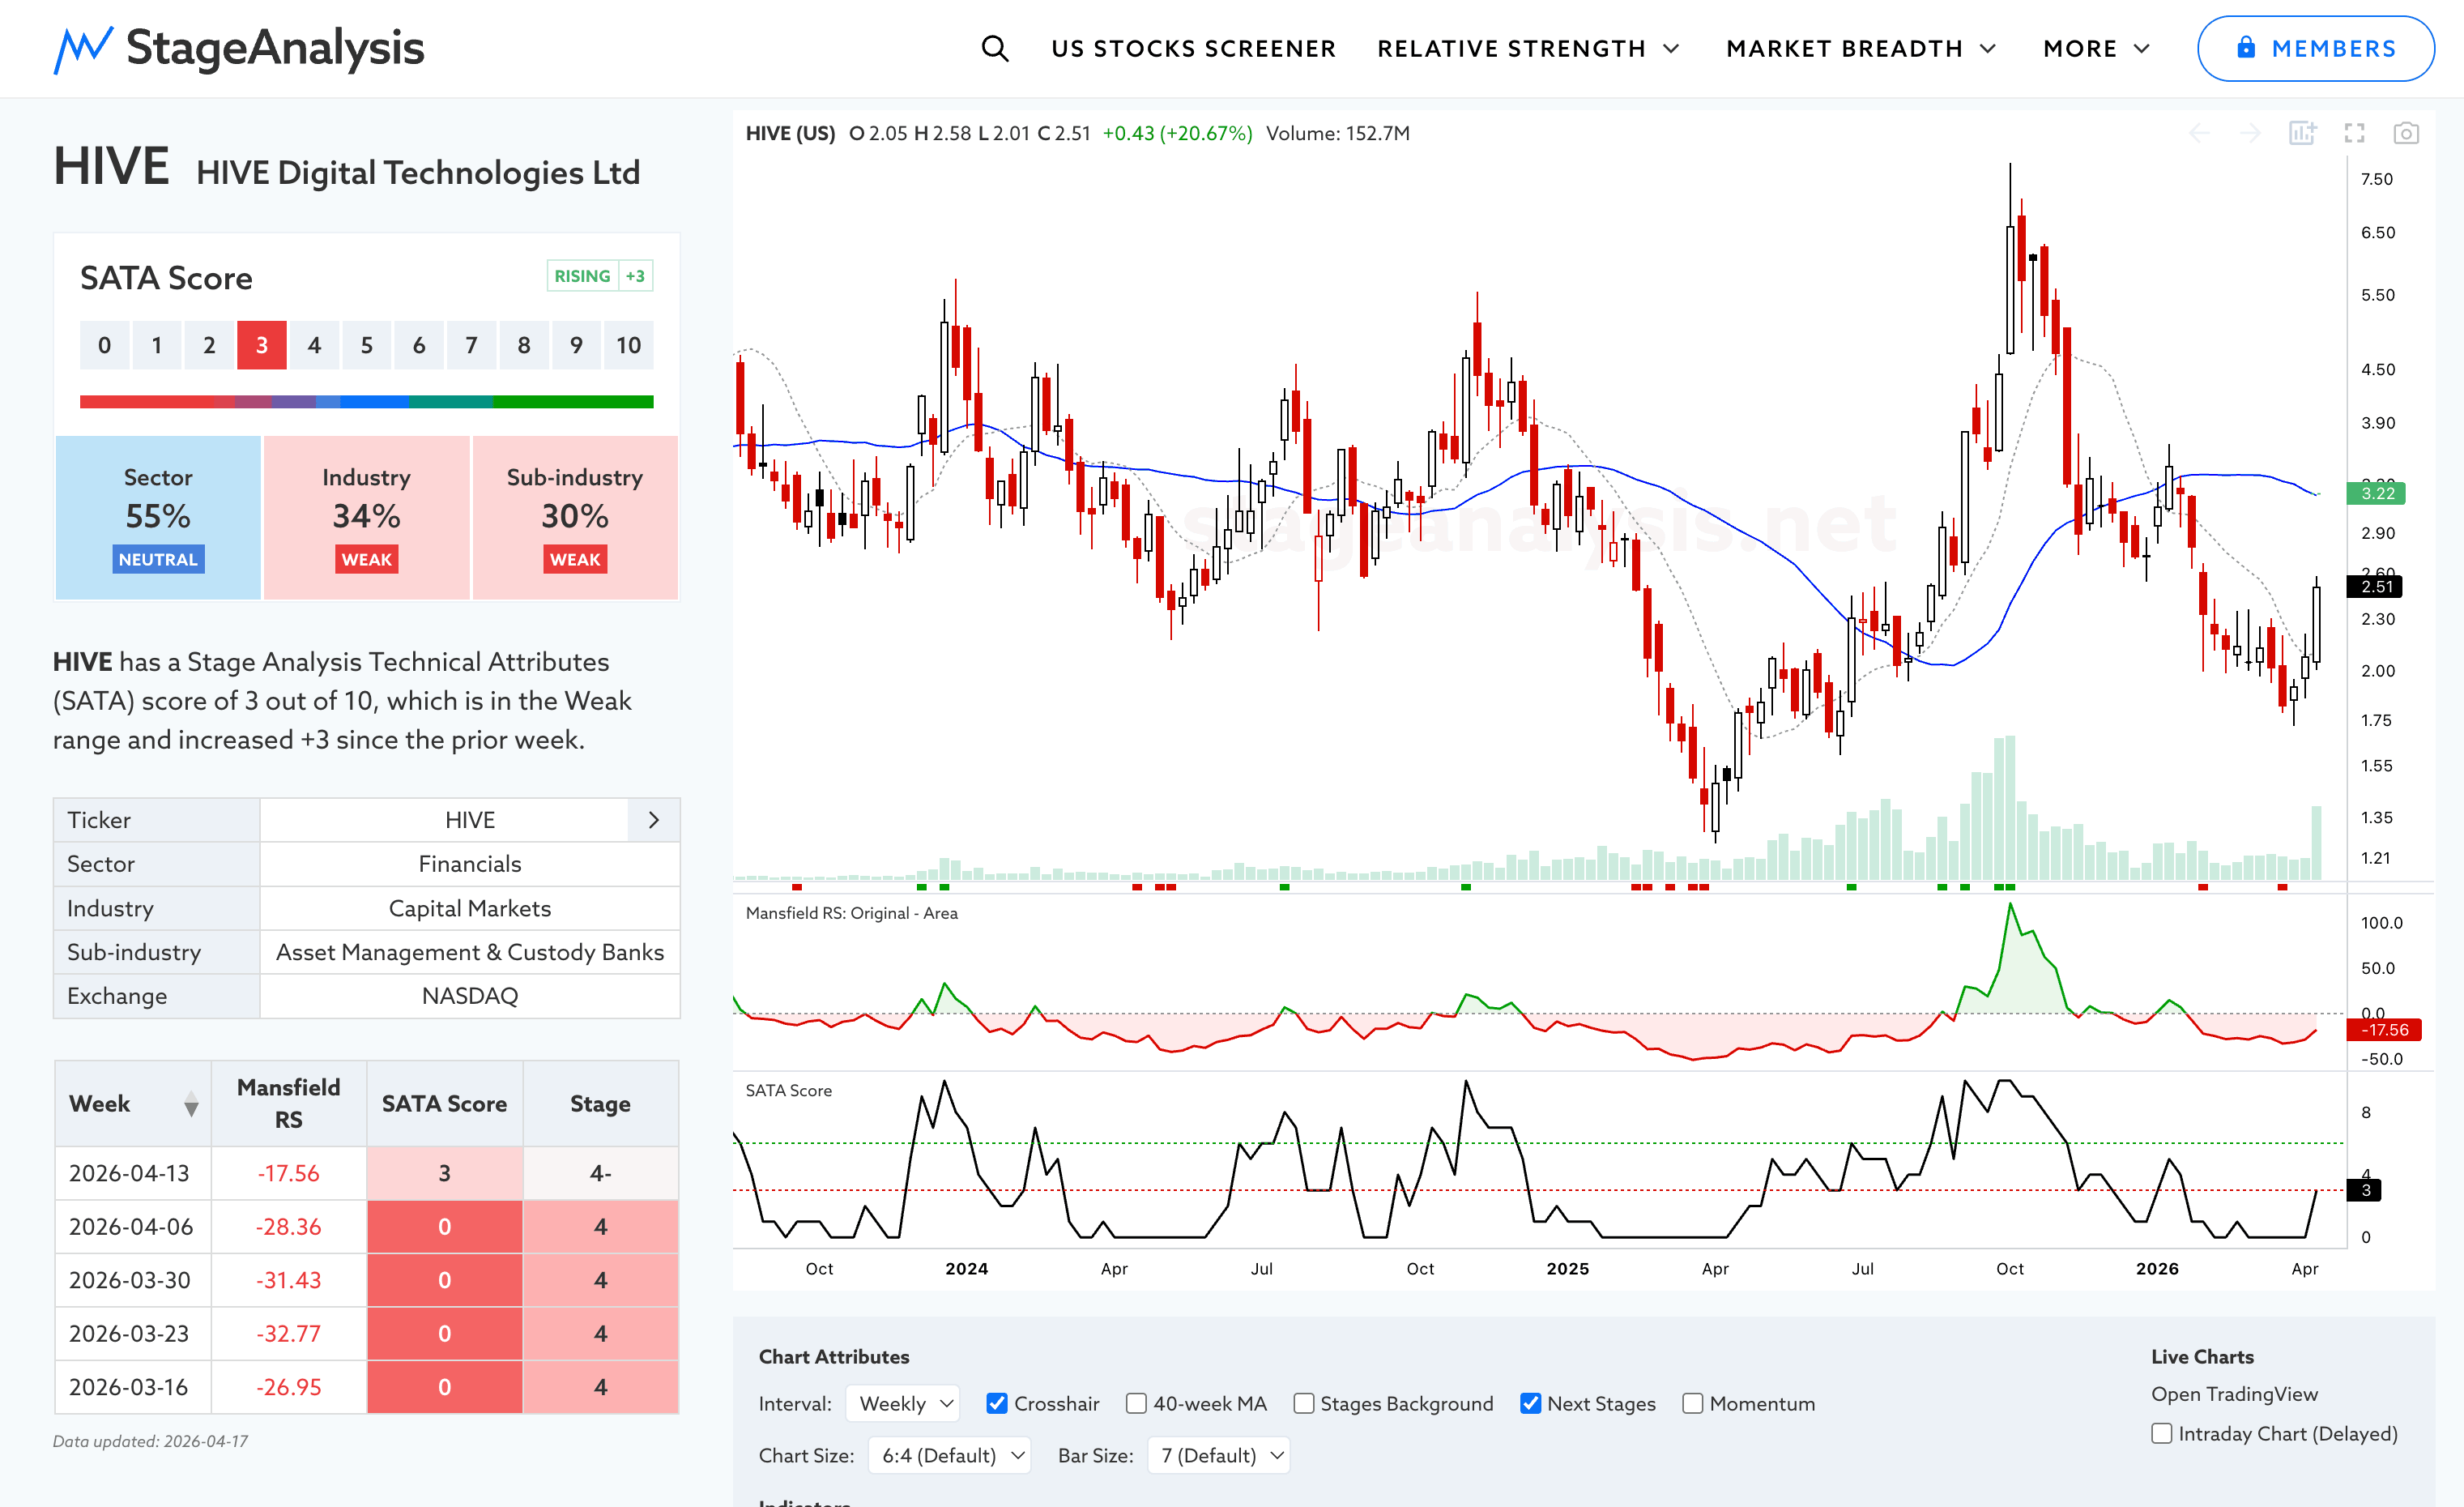Uncheck the Crosshair checkbox
The width and height of the screenshot is (2464, 1507).
[997, 1403]
